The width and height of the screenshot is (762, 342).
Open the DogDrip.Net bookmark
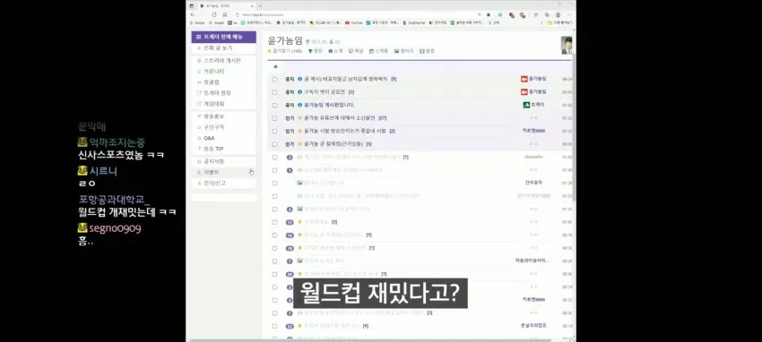pos(414,22)
